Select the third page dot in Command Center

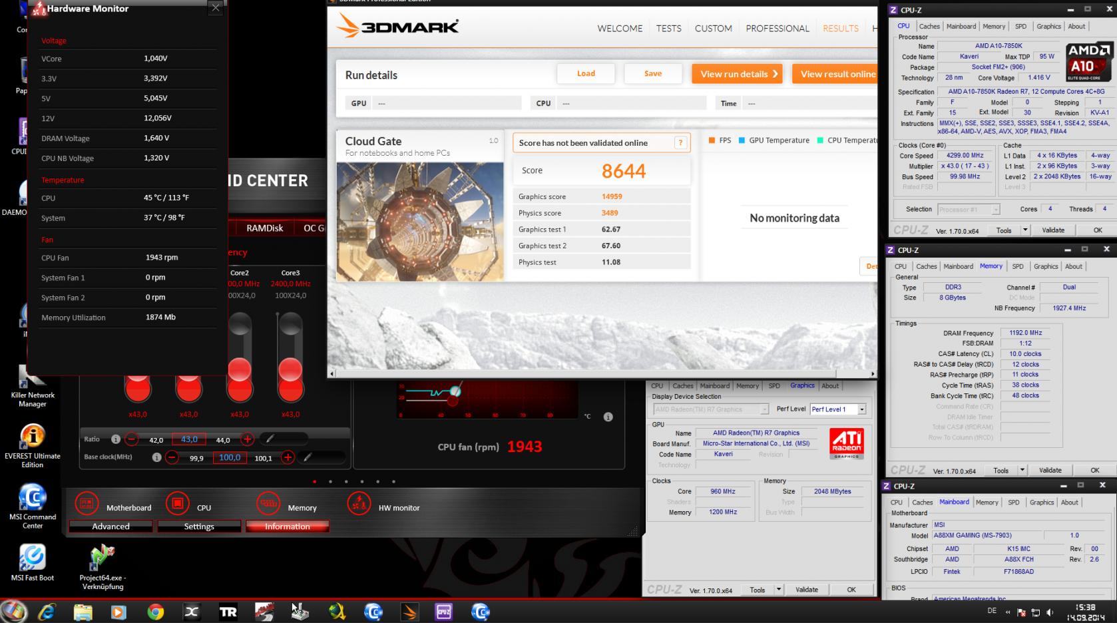coord(346,481)
